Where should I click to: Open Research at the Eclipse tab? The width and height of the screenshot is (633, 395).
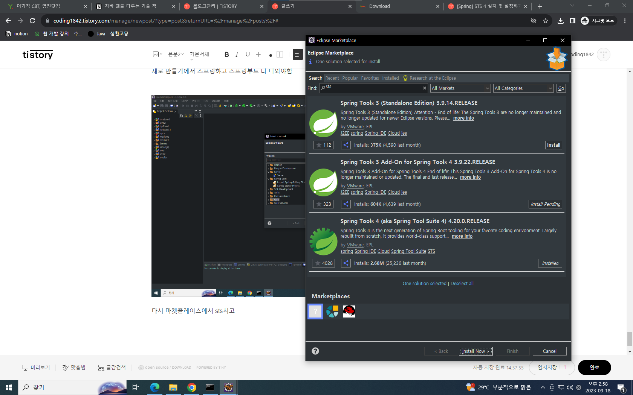pos(430,78)
